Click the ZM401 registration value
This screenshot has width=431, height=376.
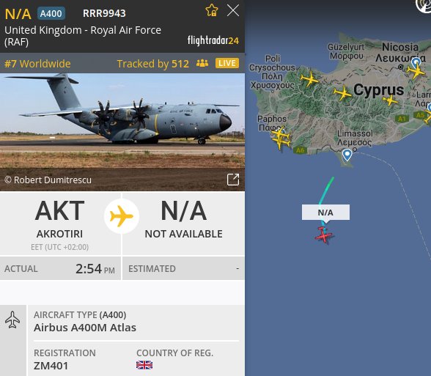(51, 366)
